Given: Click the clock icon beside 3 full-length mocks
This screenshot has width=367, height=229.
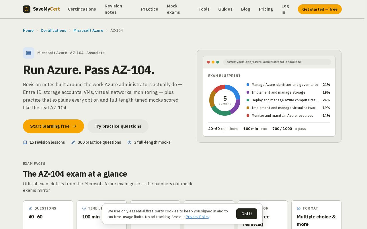Looking at the screenshot, I should pos(129,142).
